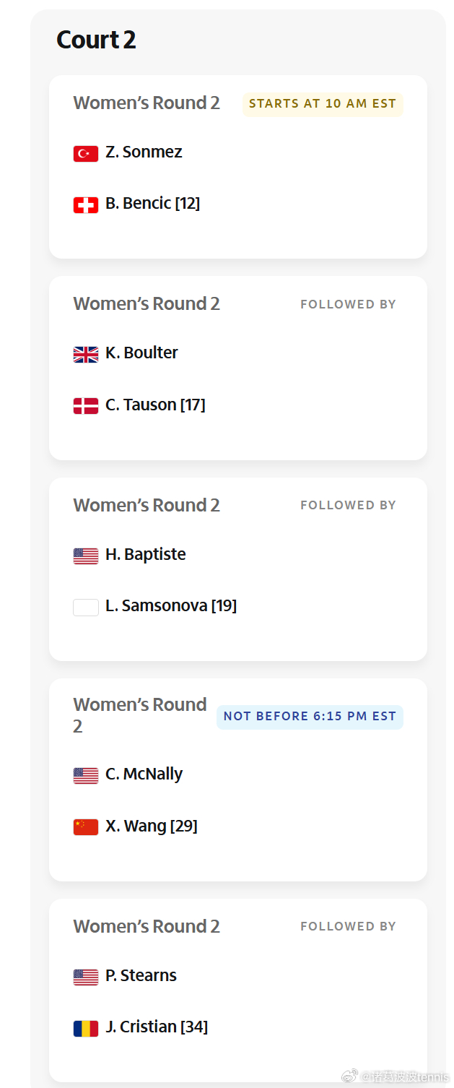Select player K. Boulter

pos(141,353)
